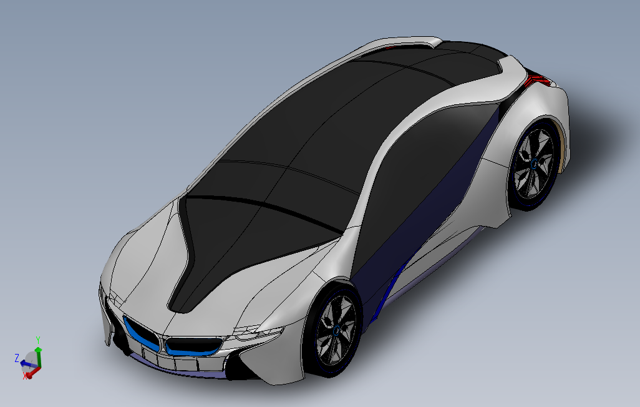The image size is (640, 407).
Task: Click the red X axis arrow on the triad
Action: point(32,372)
